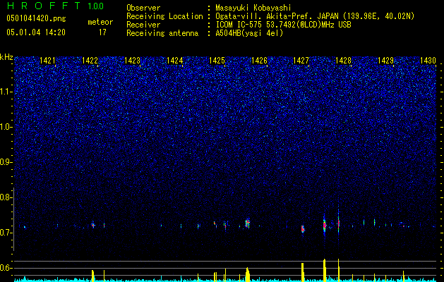Click the 1428 time marker

coord(343,61)
